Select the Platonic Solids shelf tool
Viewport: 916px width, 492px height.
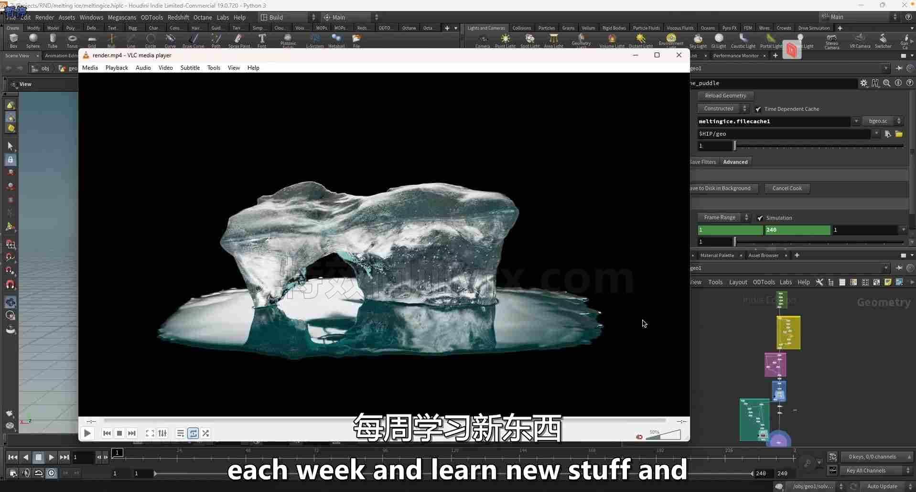tap(288, 41)
